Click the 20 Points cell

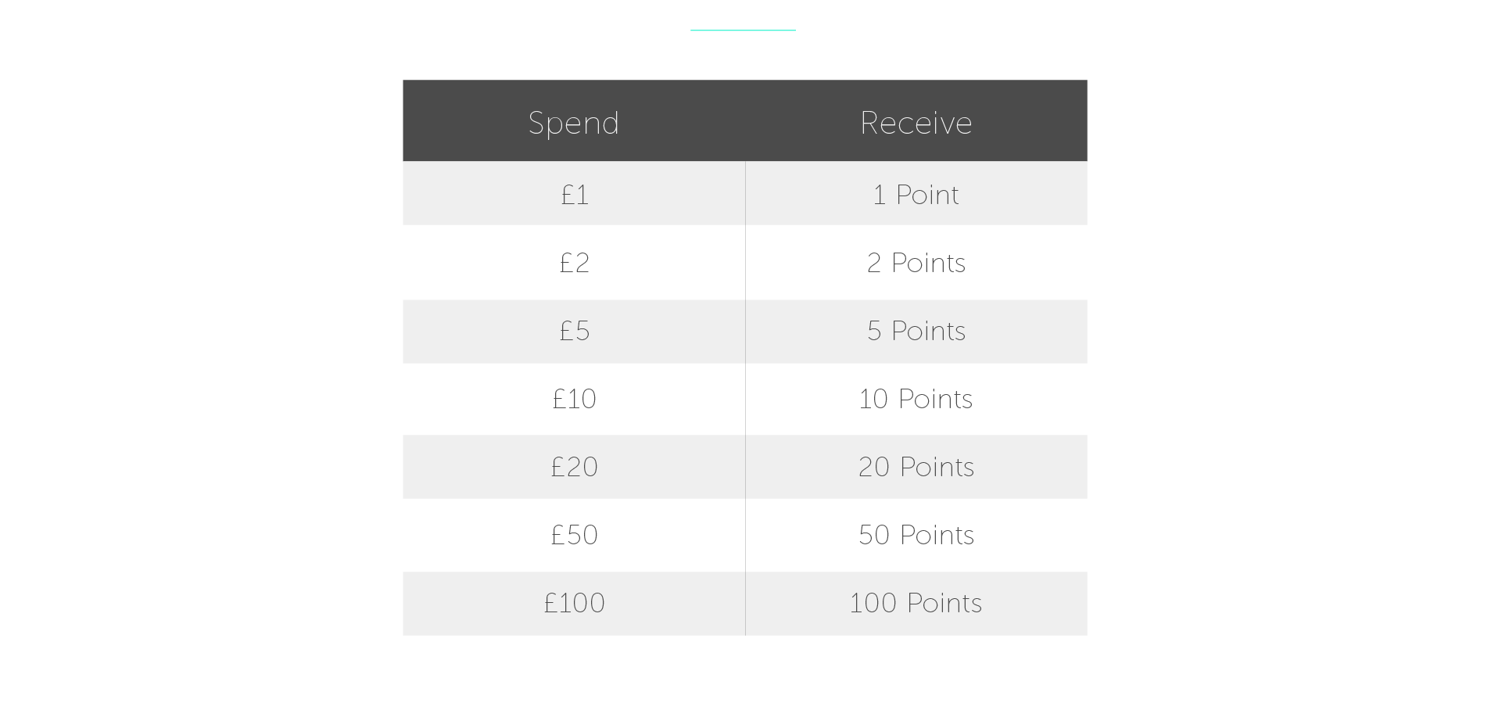(916, 467)
